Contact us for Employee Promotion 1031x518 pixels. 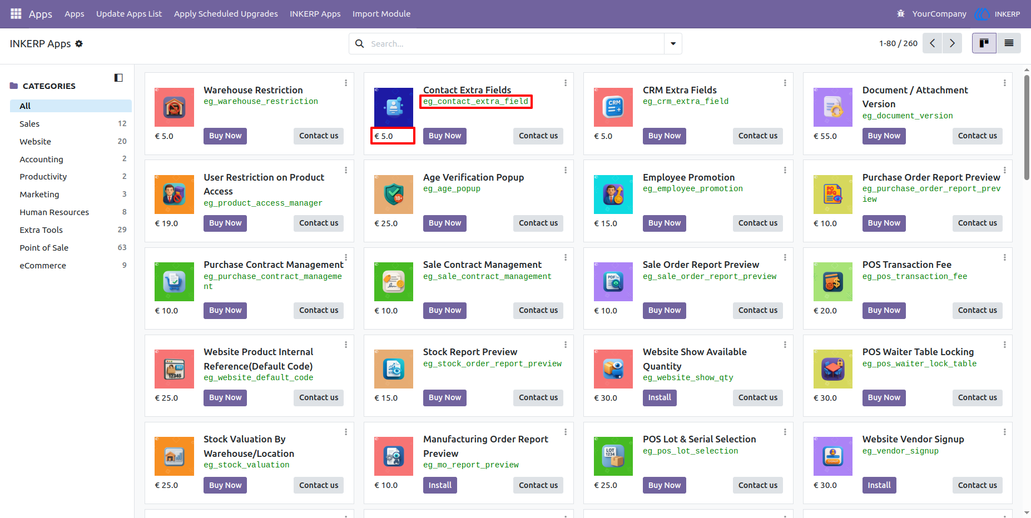click(x=758, y=223)
